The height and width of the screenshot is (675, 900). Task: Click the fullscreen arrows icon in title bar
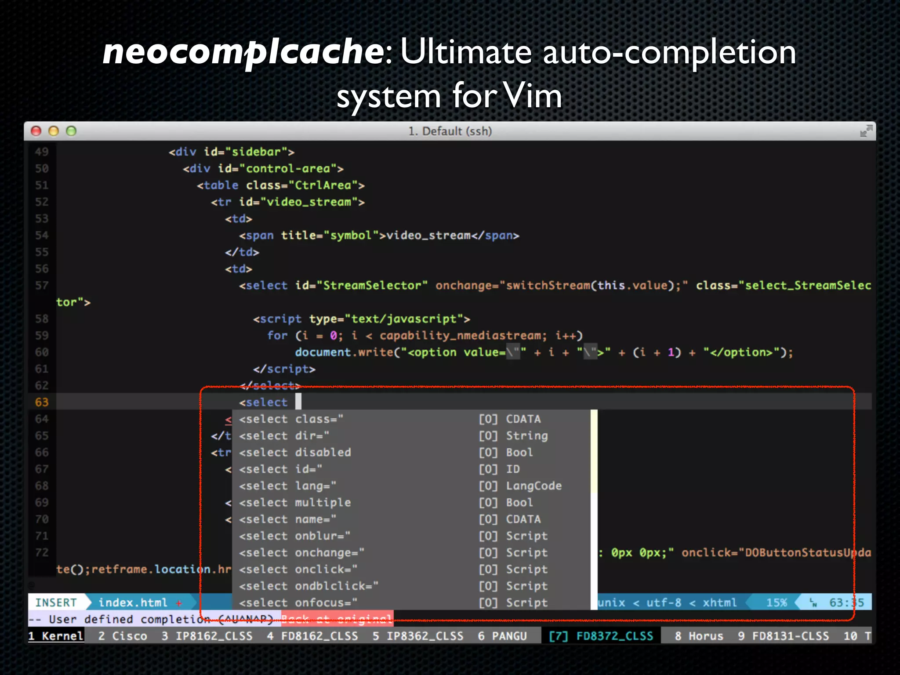click(x=866, y=131)
